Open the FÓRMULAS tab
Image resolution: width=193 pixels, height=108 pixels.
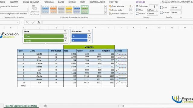[x=49, y=2]
